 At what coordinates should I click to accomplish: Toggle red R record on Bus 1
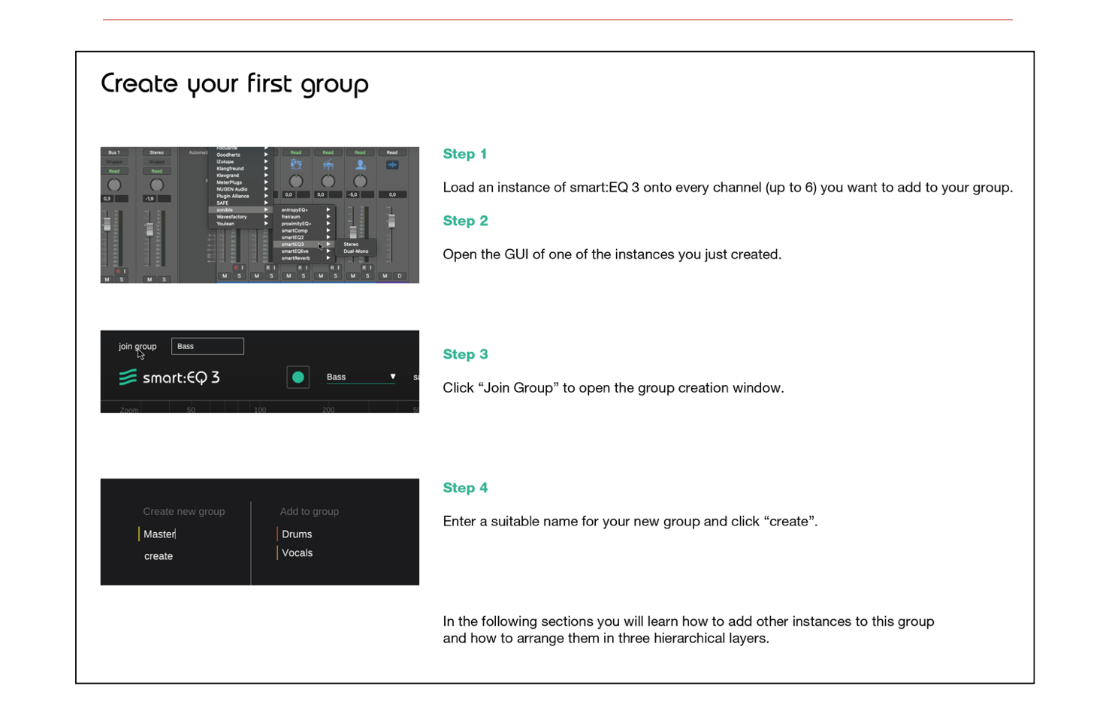tap(118, 271)
